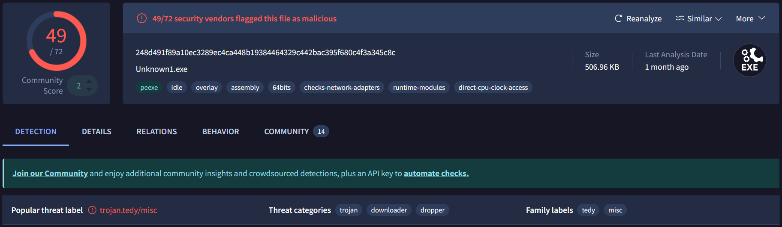Click the dropper threat category chip
Viewport: 782px width, 227px height.
432,210
